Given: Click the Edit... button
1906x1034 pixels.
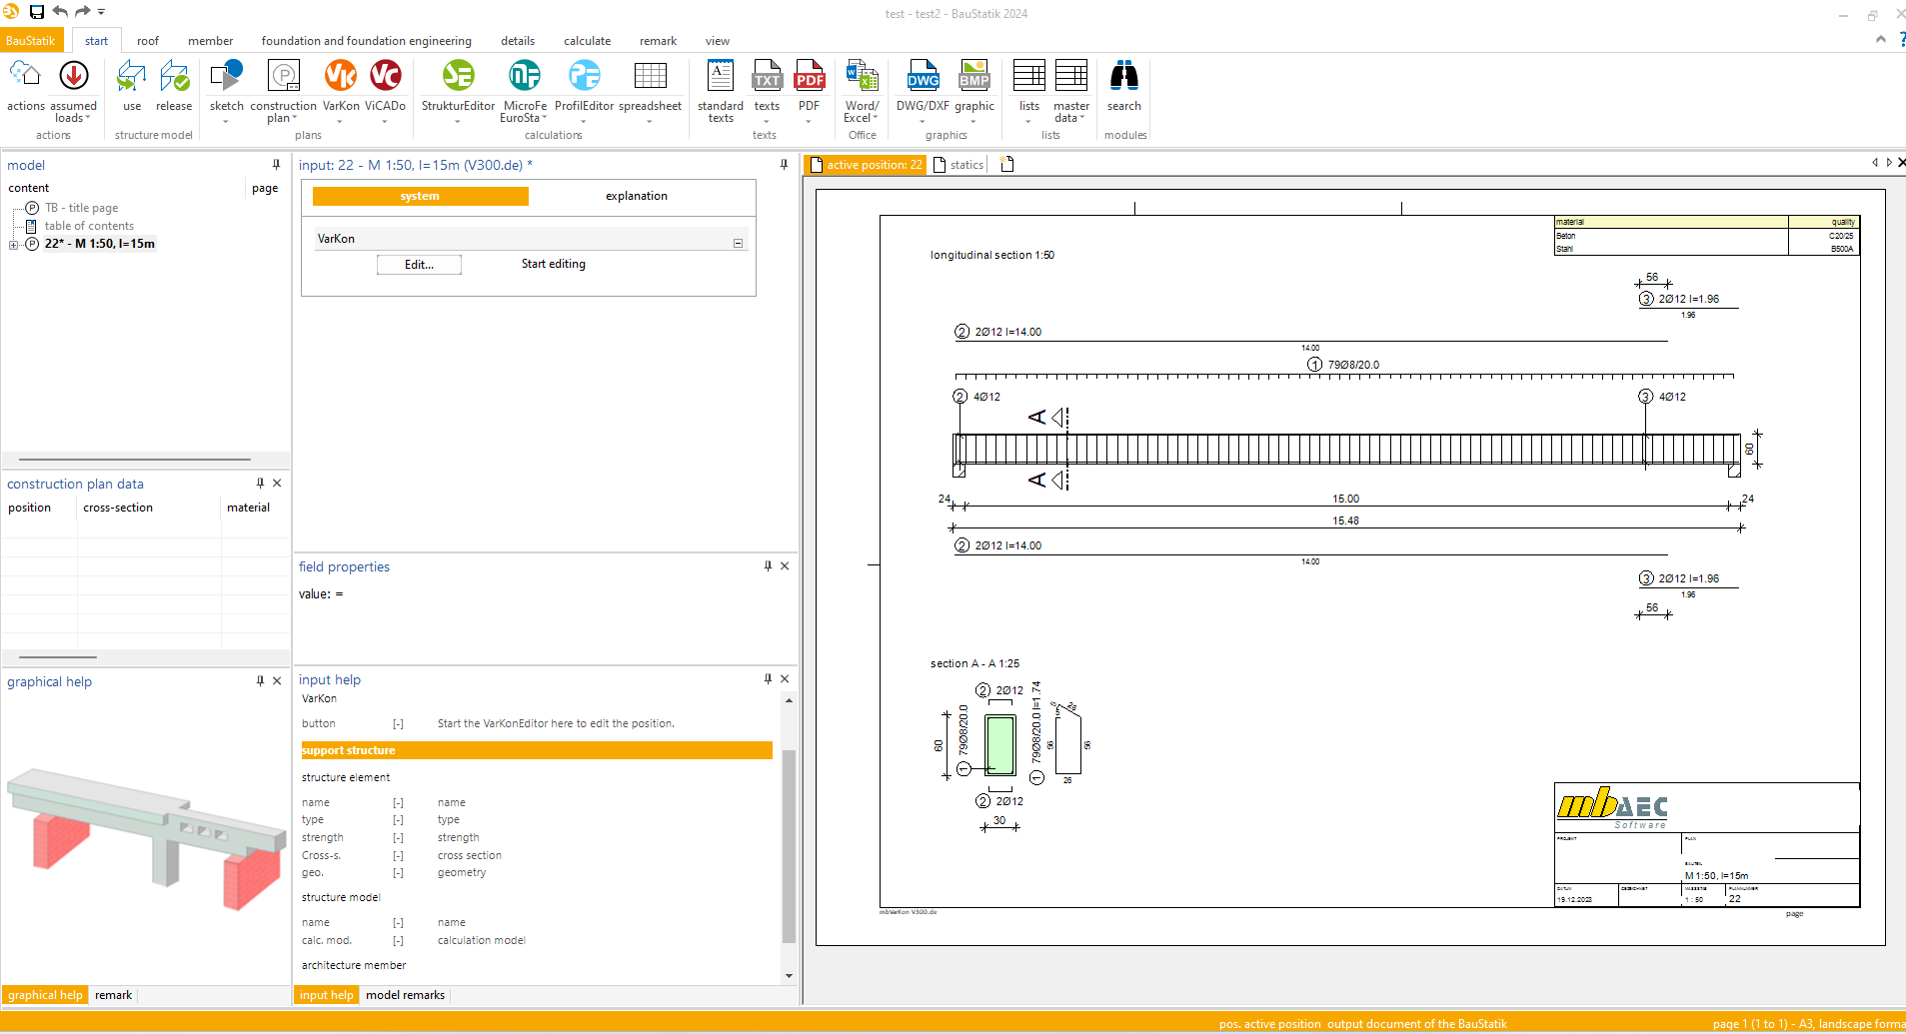Looking at the screenshot, I should (419, 265).
